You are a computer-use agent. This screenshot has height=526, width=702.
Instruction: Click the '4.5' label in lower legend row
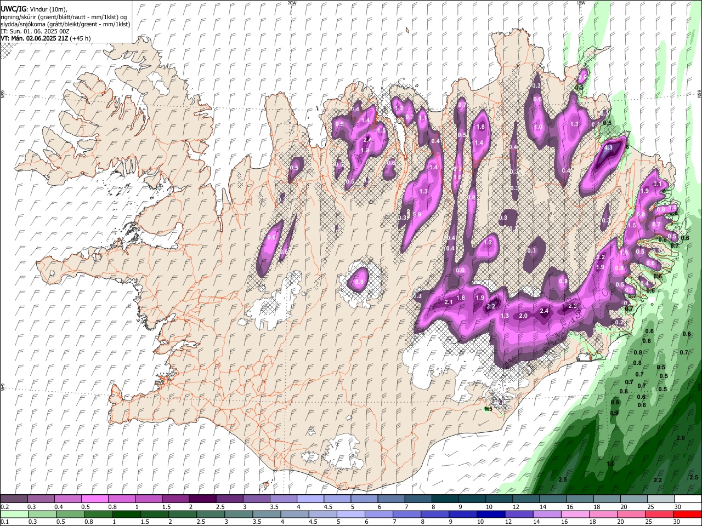pyautogui.click(x=313, y=522)
